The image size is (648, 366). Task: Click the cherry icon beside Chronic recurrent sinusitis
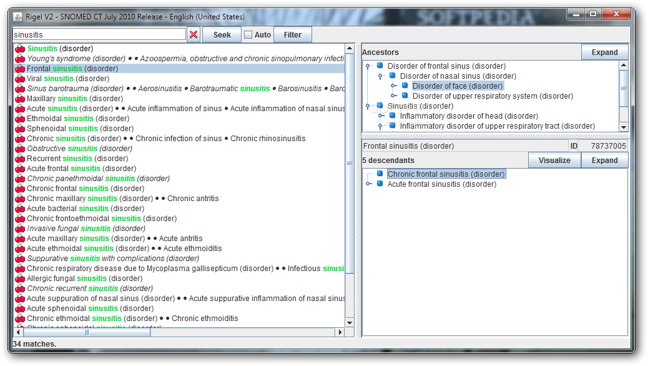coord(20,289)
